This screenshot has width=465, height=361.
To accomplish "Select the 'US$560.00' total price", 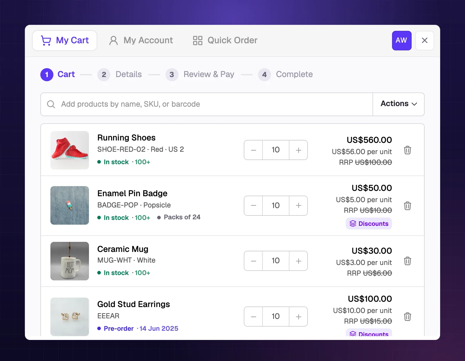I will click(370, 140).
